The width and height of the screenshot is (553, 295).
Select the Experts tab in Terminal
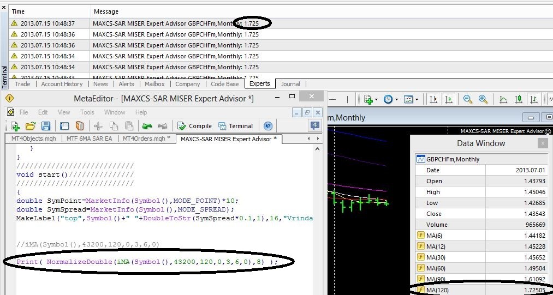(259, 83)
